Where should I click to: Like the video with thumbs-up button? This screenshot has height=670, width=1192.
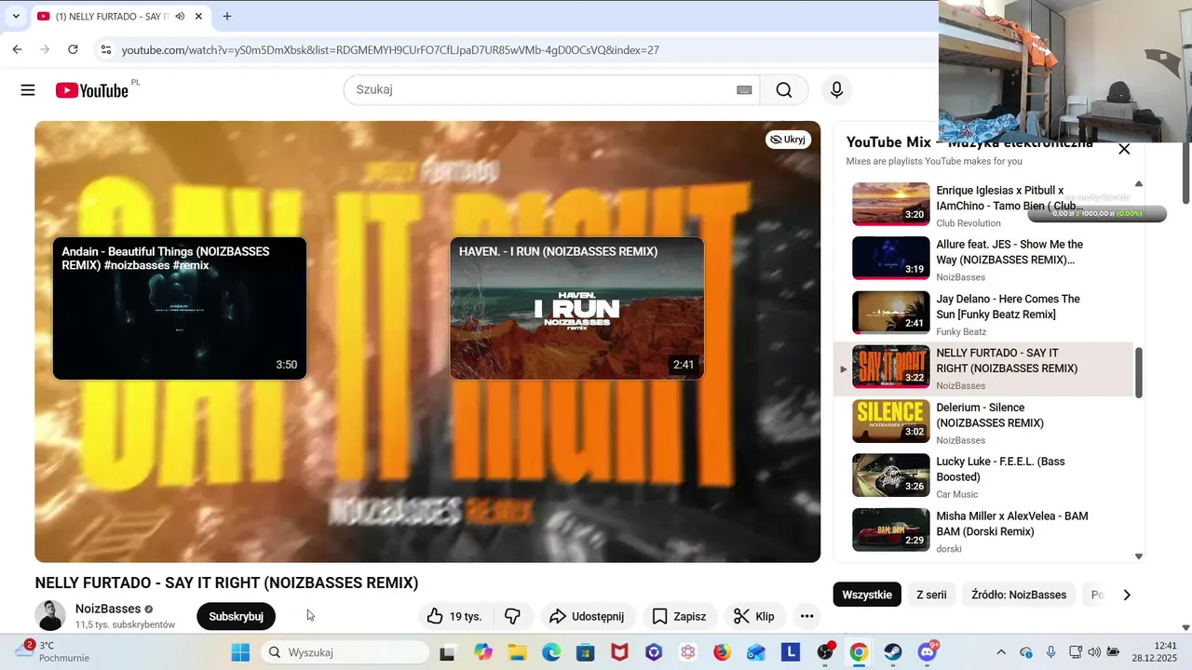(x=454, y=616)
